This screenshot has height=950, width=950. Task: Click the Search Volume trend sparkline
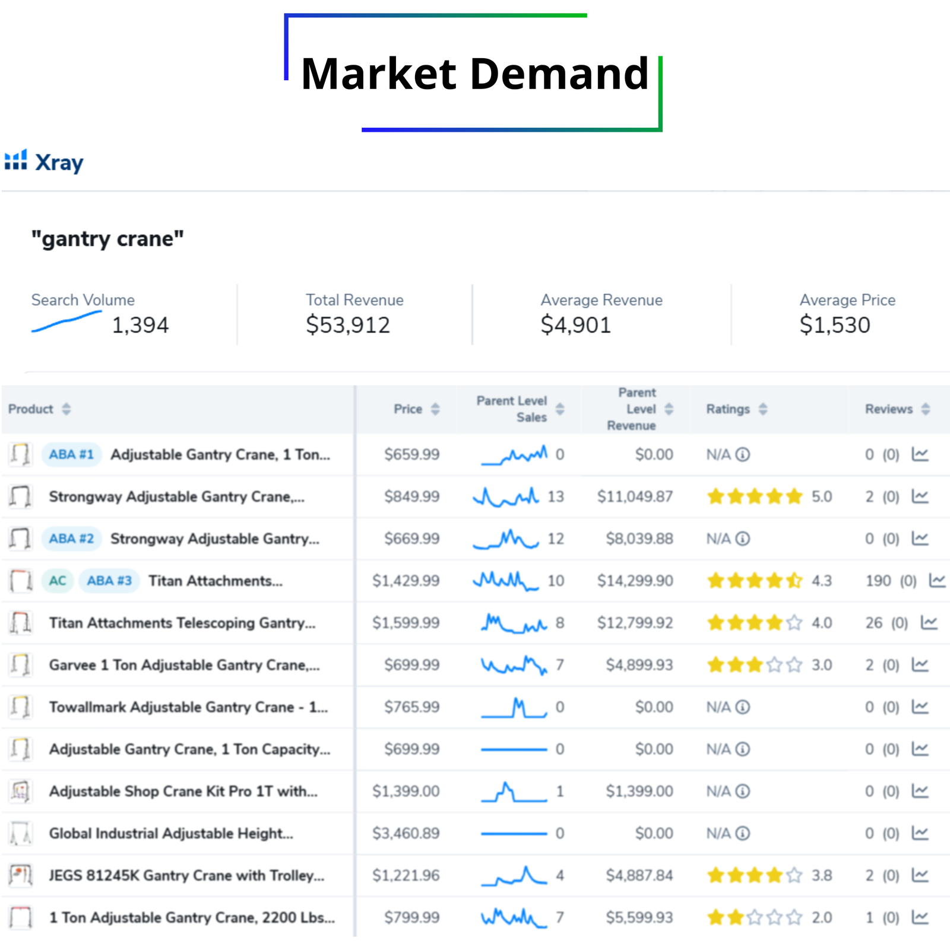click(66, 322)
